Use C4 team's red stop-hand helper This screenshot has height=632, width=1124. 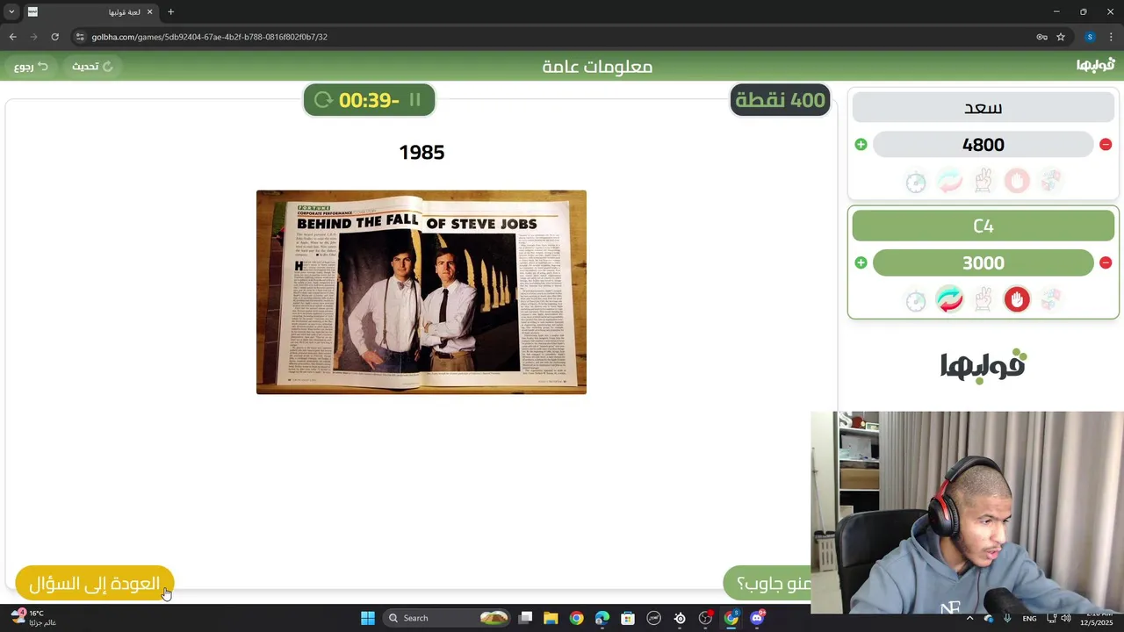click(x=1017, y=300)
